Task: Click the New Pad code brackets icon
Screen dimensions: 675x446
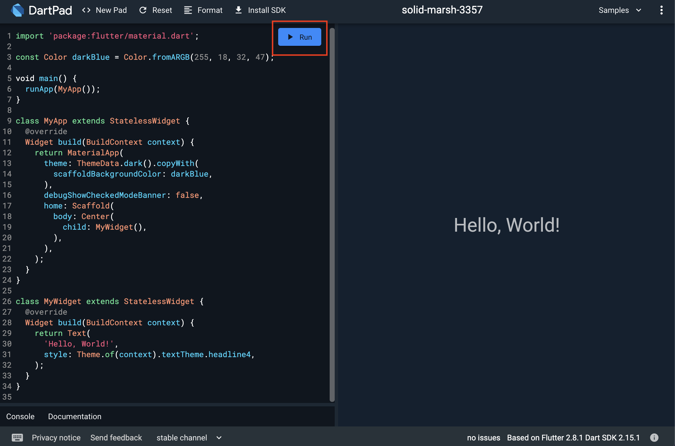Action: (x=86, y=10)
